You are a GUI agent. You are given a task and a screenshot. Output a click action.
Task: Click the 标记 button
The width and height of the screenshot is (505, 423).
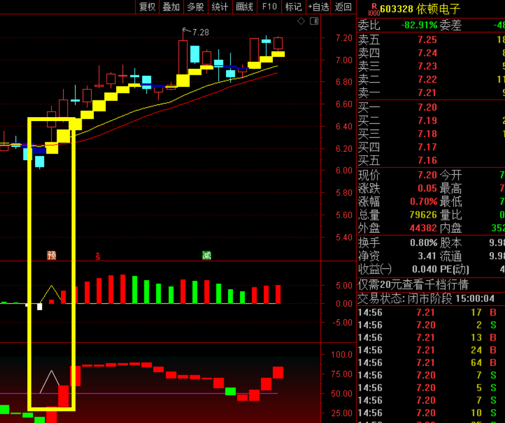point(294,7)
